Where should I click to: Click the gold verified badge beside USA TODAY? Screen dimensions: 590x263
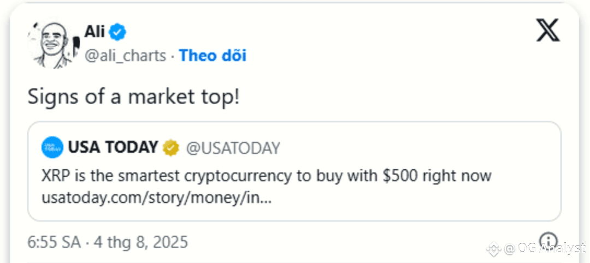click(x=171, y=148)
